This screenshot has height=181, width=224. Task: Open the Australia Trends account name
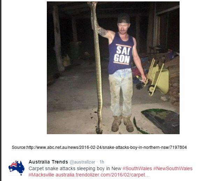click(48, 162)
